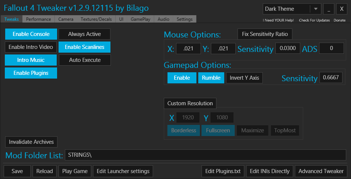Toggle Fullscreen mode
The image size is (351, 179).
tap(218, 130)
